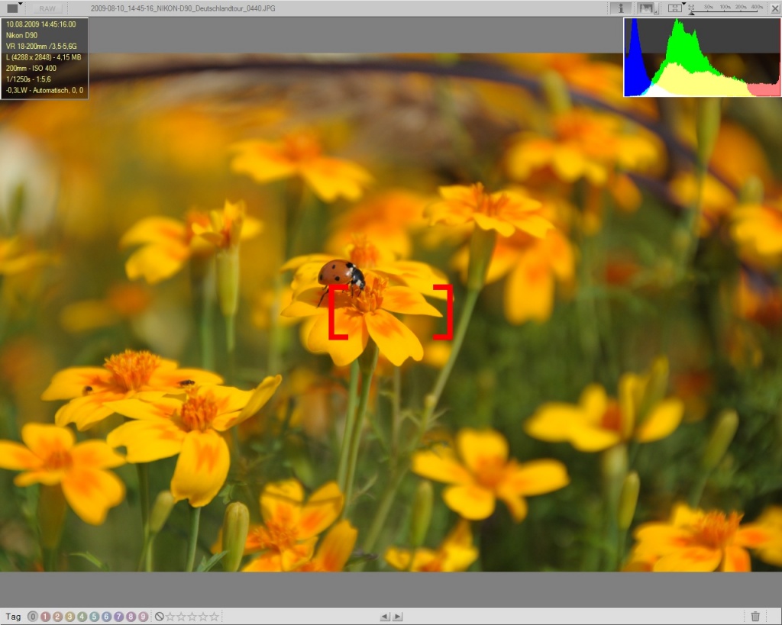Close the image viewer with X
This screenshot has width=782, height=625.
coord(775,8)
